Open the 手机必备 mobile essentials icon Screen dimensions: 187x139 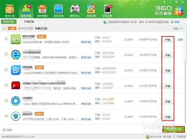(x=107, y=11)
